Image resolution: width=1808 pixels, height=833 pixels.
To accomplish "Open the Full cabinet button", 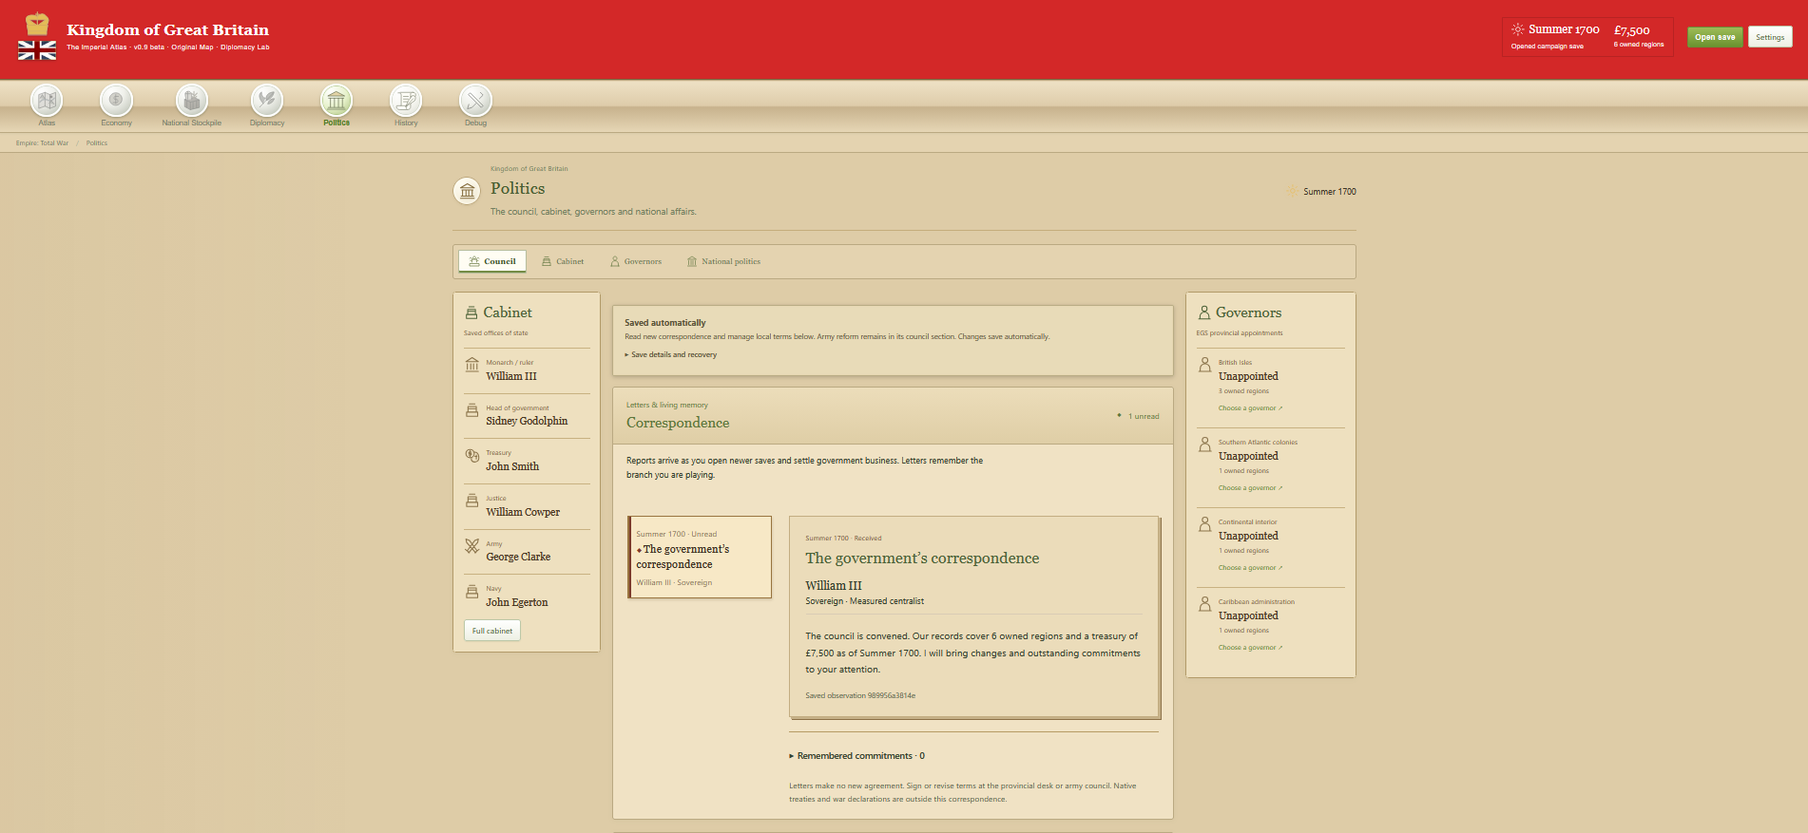I will click(x=492, y=631).
